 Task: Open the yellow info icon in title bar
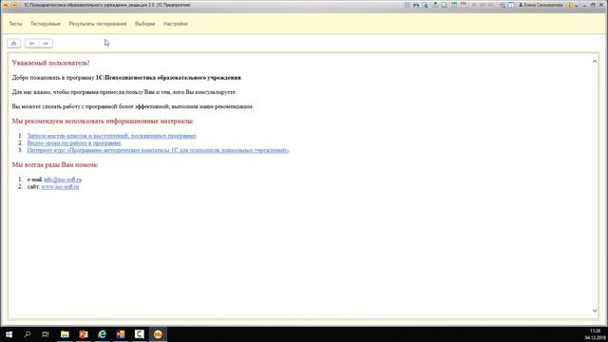[x=570, y=5]
